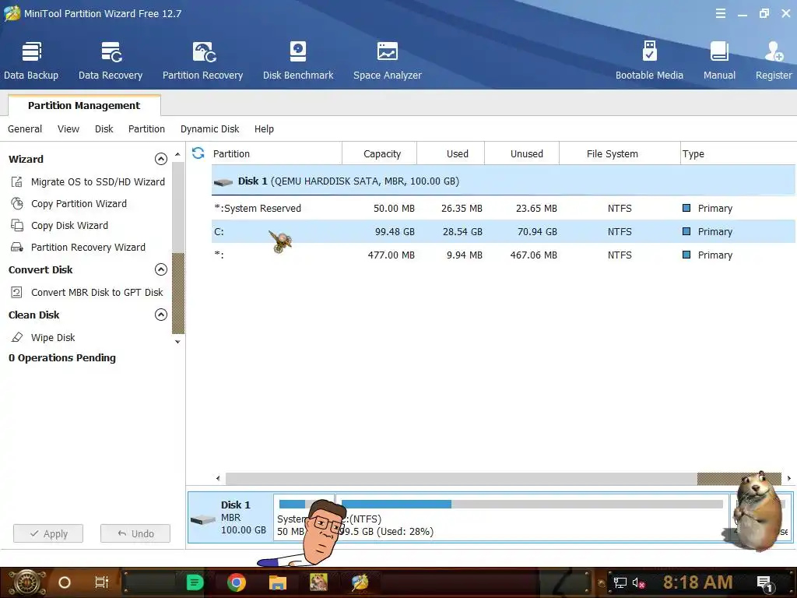Open the Help menu

pos(264,128)
